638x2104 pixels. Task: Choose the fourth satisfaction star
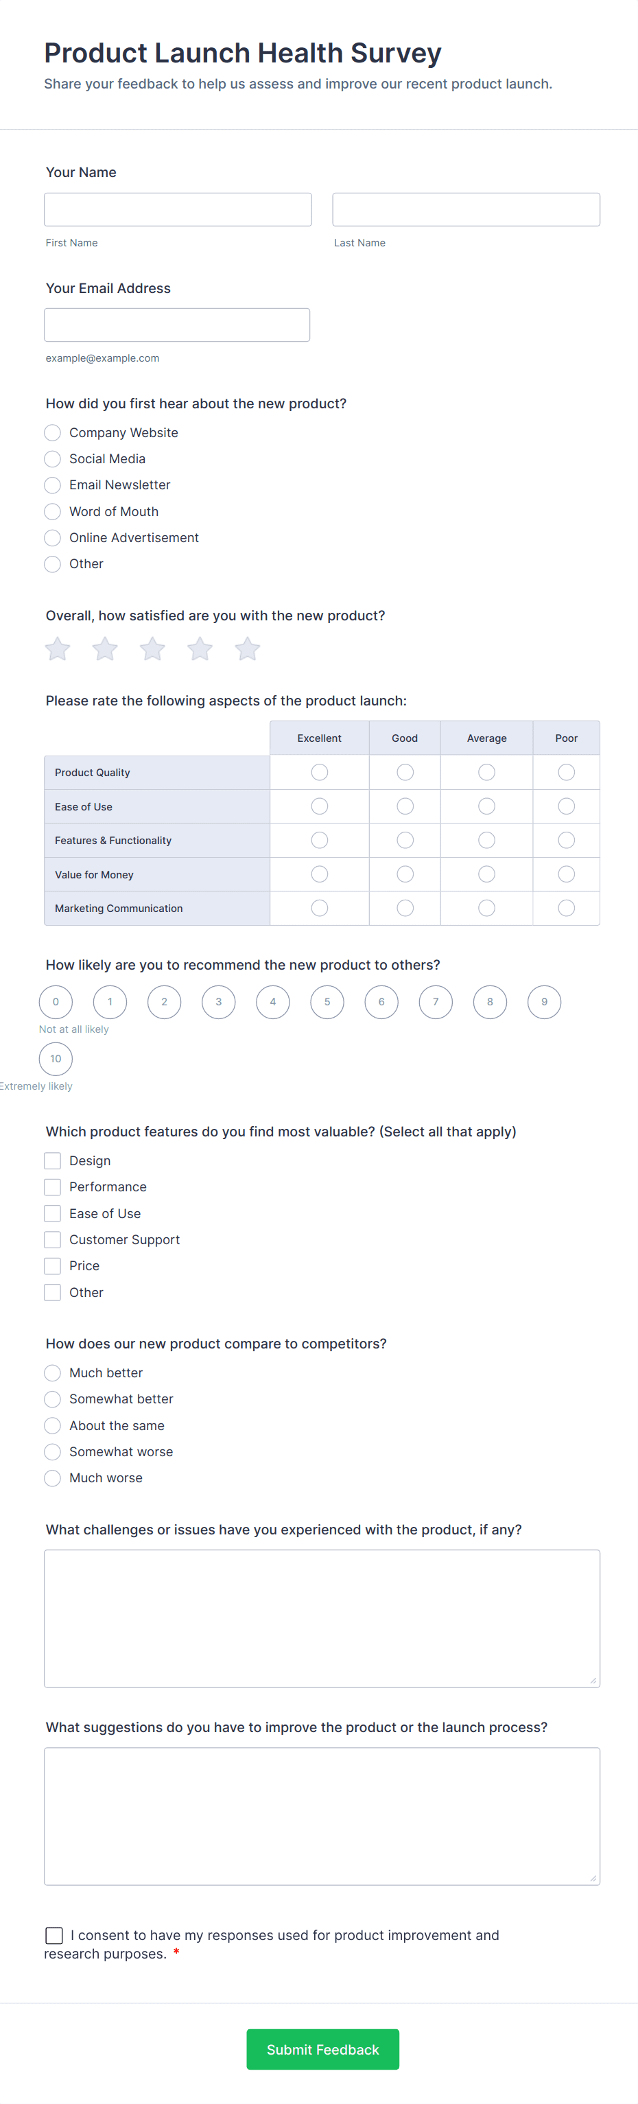point(200,649)
